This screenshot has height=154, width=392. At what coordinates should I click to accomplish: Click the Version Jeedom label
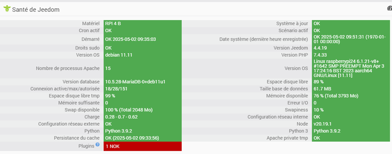pyautogui.click(x=291, y=48)
